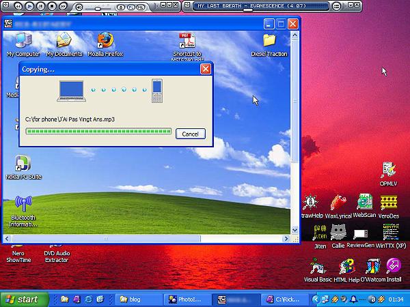Open the Jiten desktop icon
The width and height of the screenshot is (410, 307).
(x=320, y=236)
